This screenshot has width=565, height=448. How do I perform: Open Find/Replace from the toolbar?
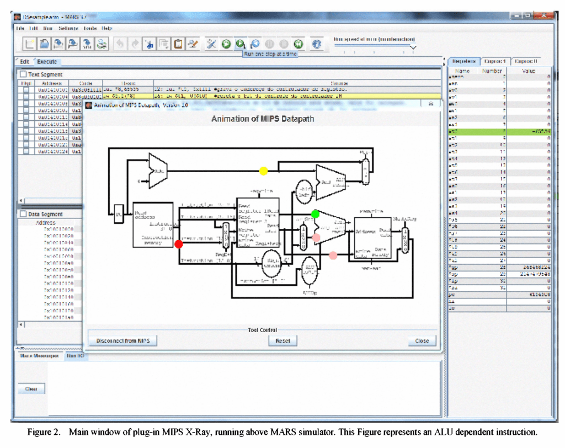[x=193, y=44]
